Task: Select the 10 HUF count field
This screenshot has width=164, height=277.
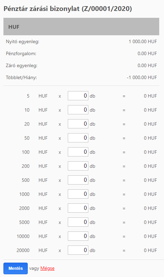Action: click(78, 110)
